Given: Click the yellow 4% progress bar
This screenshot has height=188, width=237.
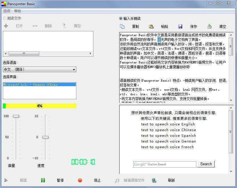Looking at the screenshot, I should click(40, 106).
